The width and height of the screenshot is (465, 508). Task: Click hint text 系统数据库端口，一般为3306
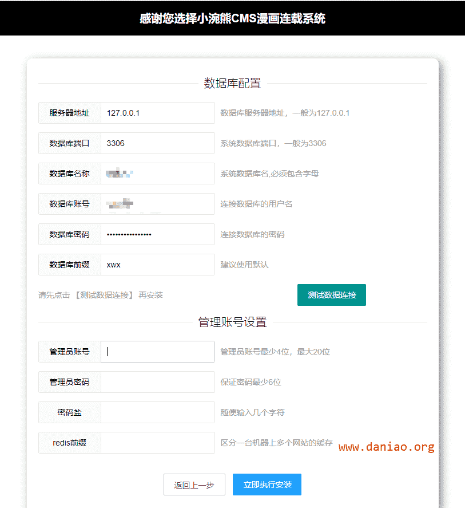(273, 143)
